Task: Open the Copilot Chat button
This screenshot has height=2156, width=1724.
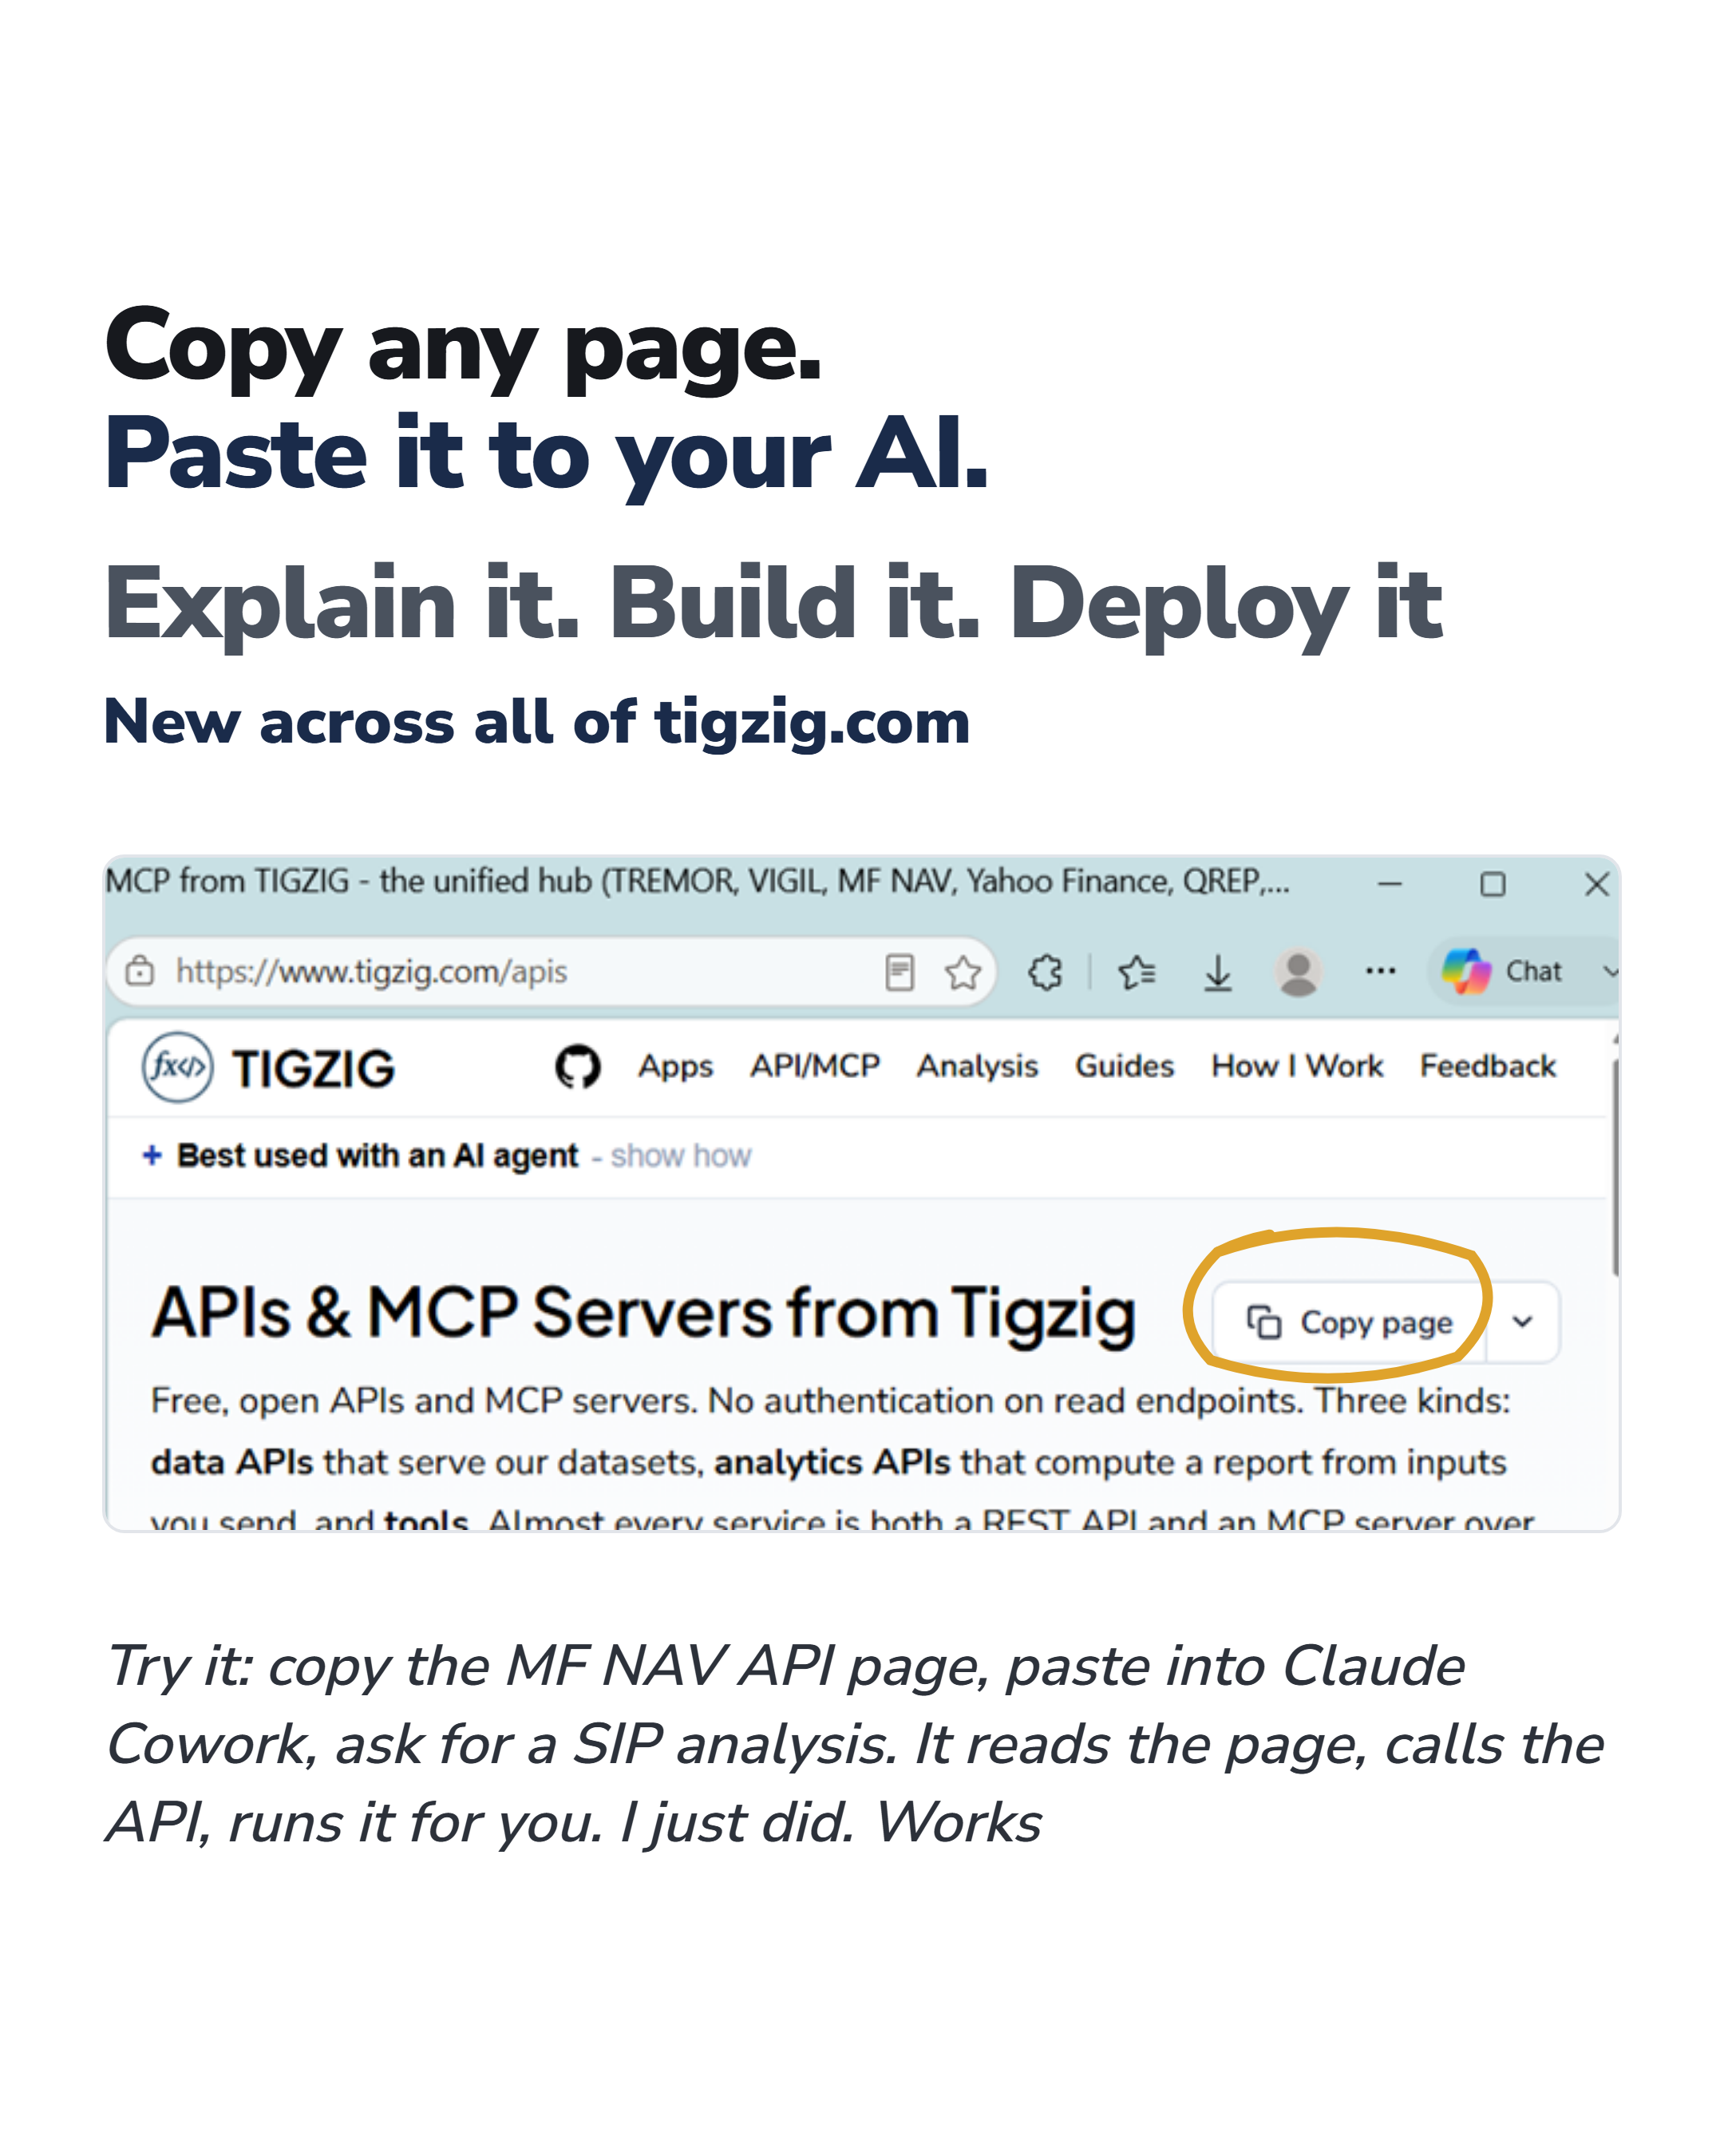Action: pos(1501,970)
